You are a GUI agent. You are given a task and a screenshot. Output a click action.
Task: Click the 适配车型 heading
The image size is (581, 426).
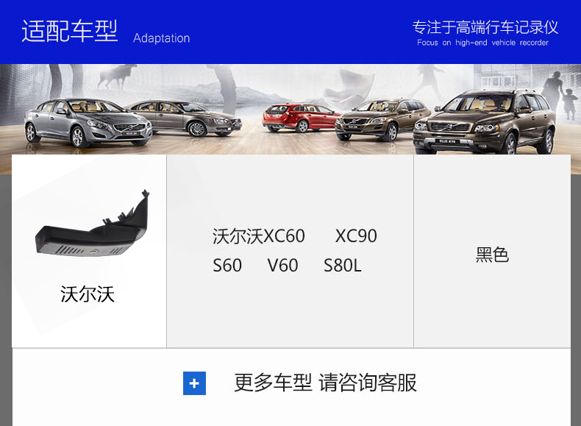tap(70, 31)
